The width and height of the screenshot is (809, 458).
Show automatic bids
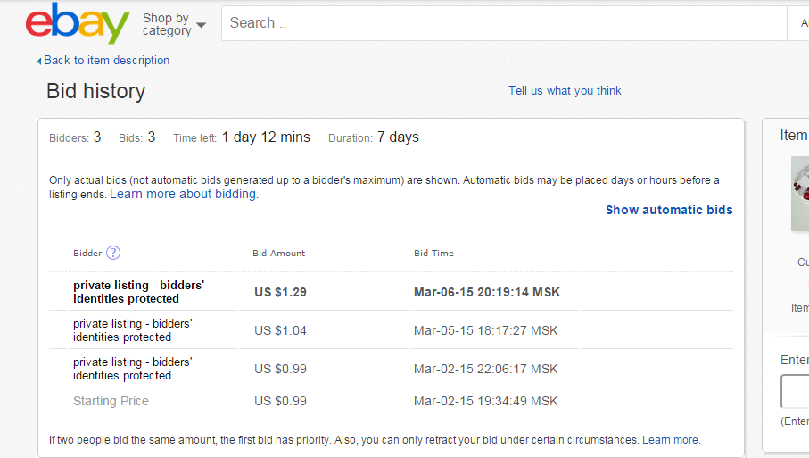pyautogui.click(x=669, y=210)
